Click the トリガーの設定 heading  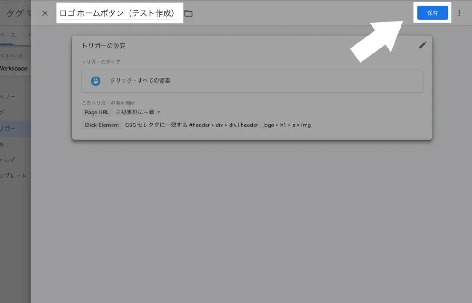click(x=104, y=46)
